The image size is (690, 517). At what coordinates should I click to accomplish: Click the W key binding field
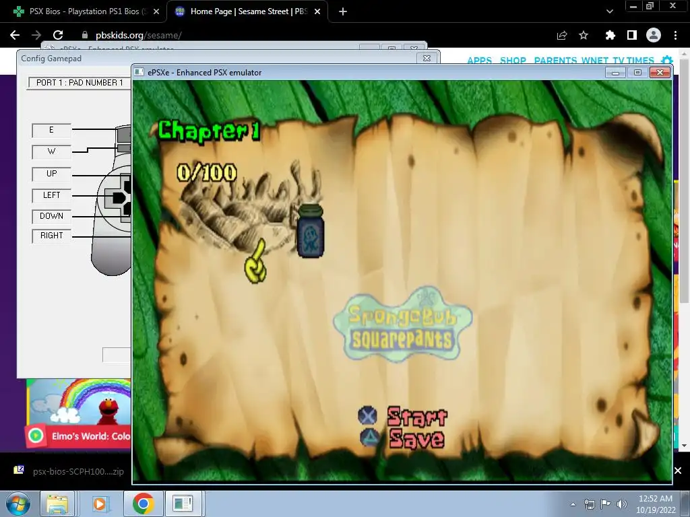[51, 151]
